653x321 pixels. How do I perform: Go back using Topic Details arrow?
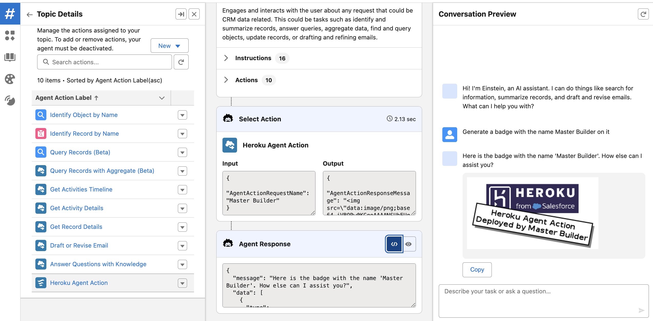30,15
